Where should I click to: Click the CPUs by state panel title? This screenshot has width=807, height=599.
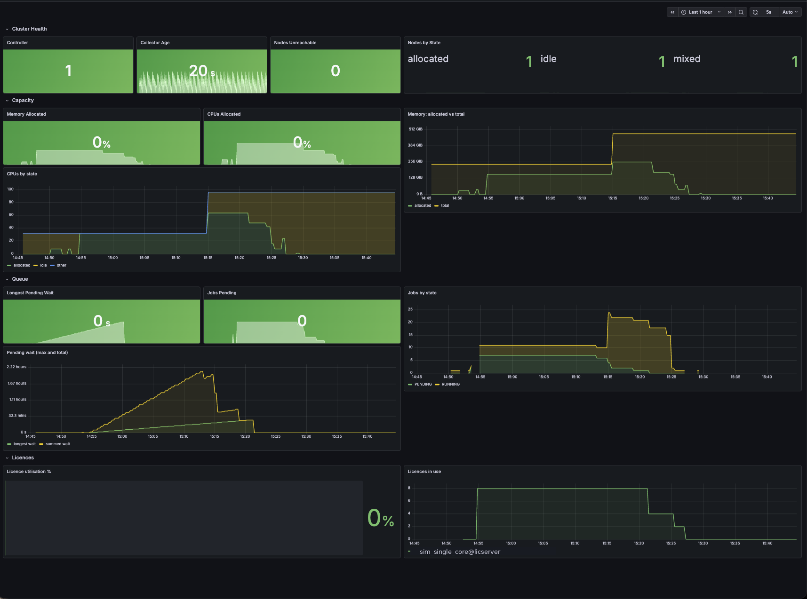pyautogui.click(x=22, y=174)
